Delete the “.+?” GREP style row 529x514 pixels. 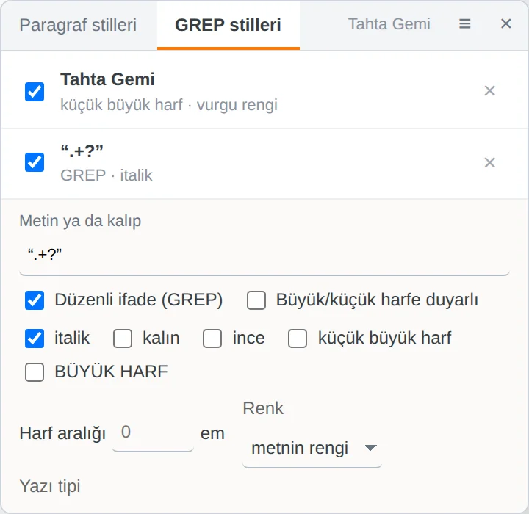(489, 162)
